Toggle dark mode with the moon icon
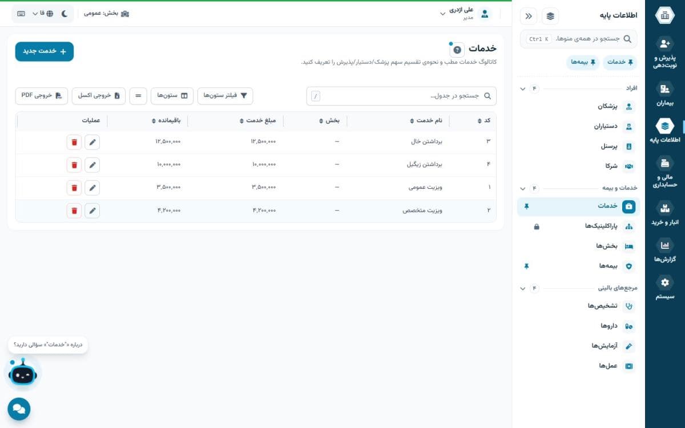This screenshot has width=685, height=428. click(x=65, y=14)
